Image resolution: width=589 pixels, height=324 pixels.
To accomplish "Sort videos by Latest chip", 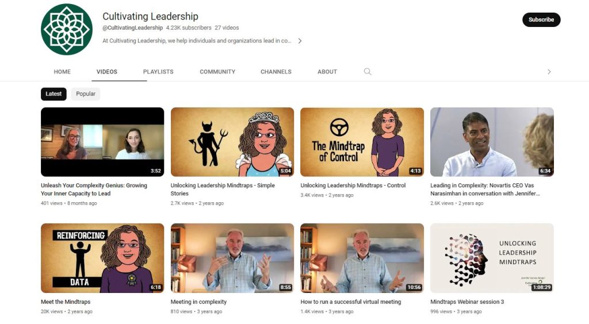I will click(53, 94).
